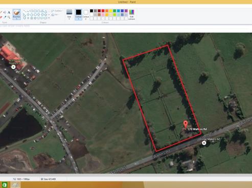Choose the white colour swatch in second row
The width and height of the screenshot is (252, 188).
[x=91, y=15]
